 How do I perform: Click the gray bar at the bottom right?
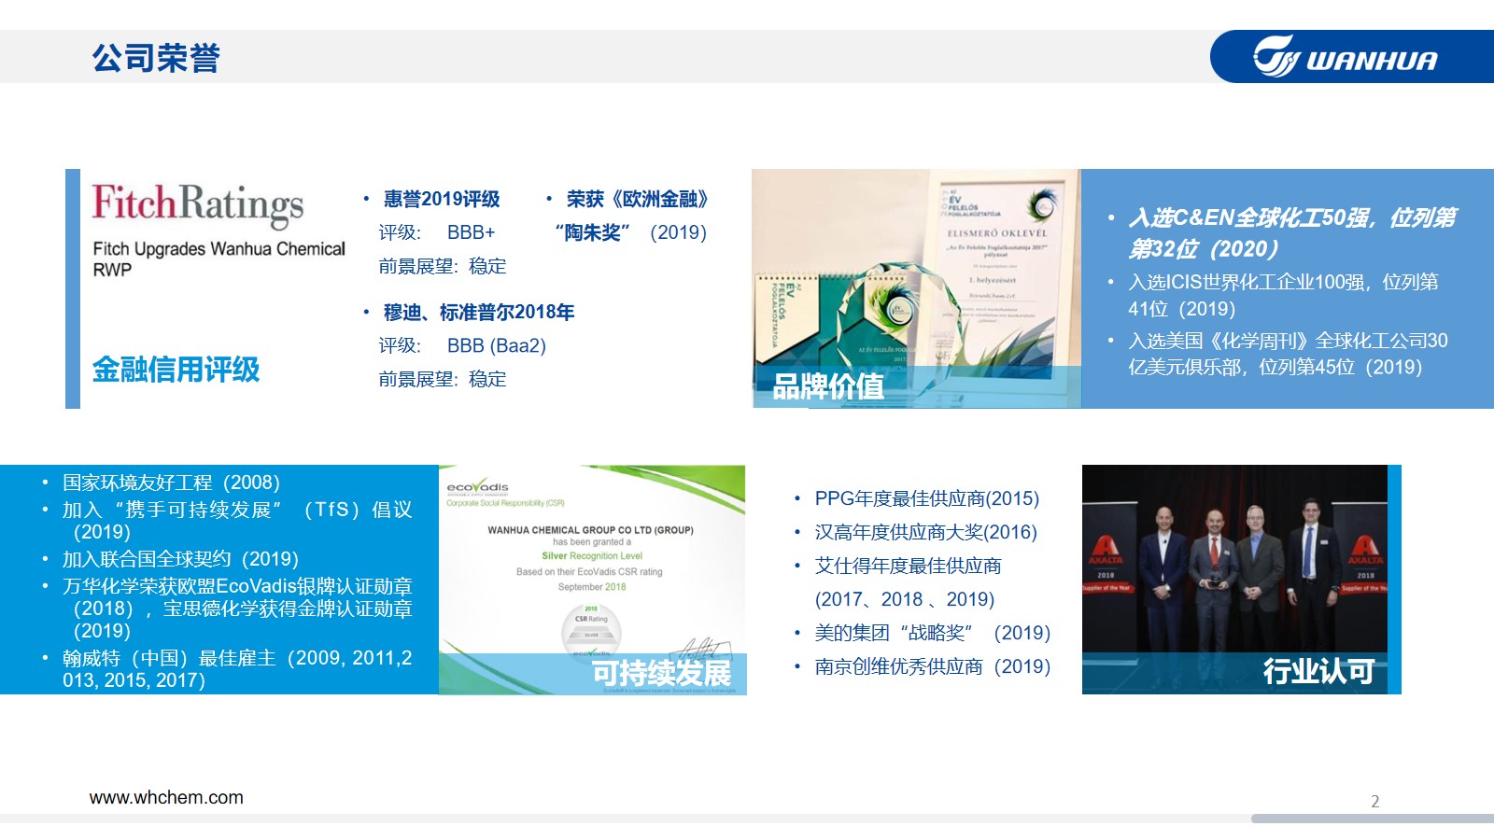[x=1372, y=819]
